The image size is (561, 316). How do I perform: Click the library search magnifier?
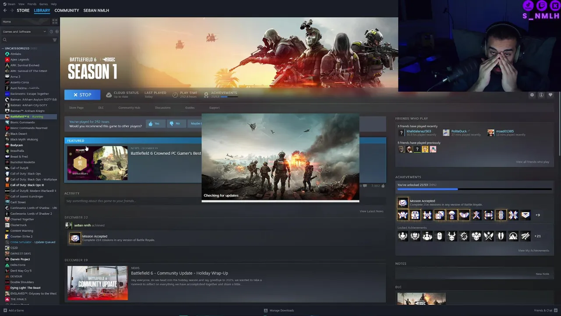[x=5, y=40]
